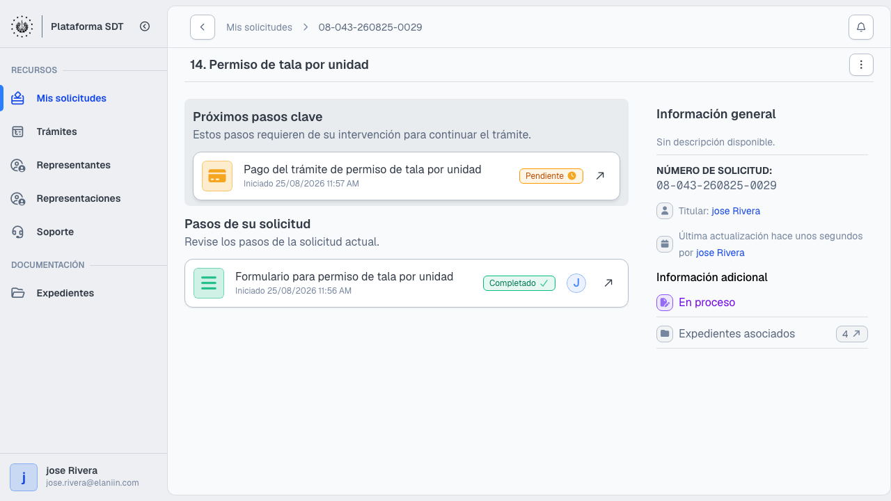Go to Representaciones section
The height and width of the screenshot is (501, 891).
(84, 198)
